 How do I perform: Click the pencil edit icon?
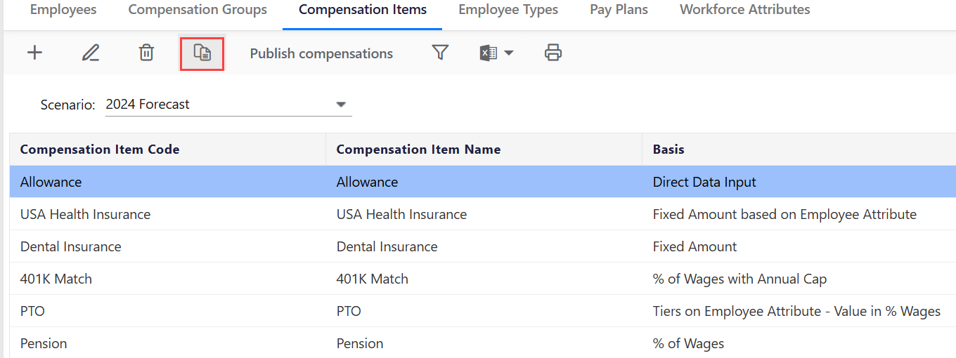pyautogui.click(x=91, y=53)
